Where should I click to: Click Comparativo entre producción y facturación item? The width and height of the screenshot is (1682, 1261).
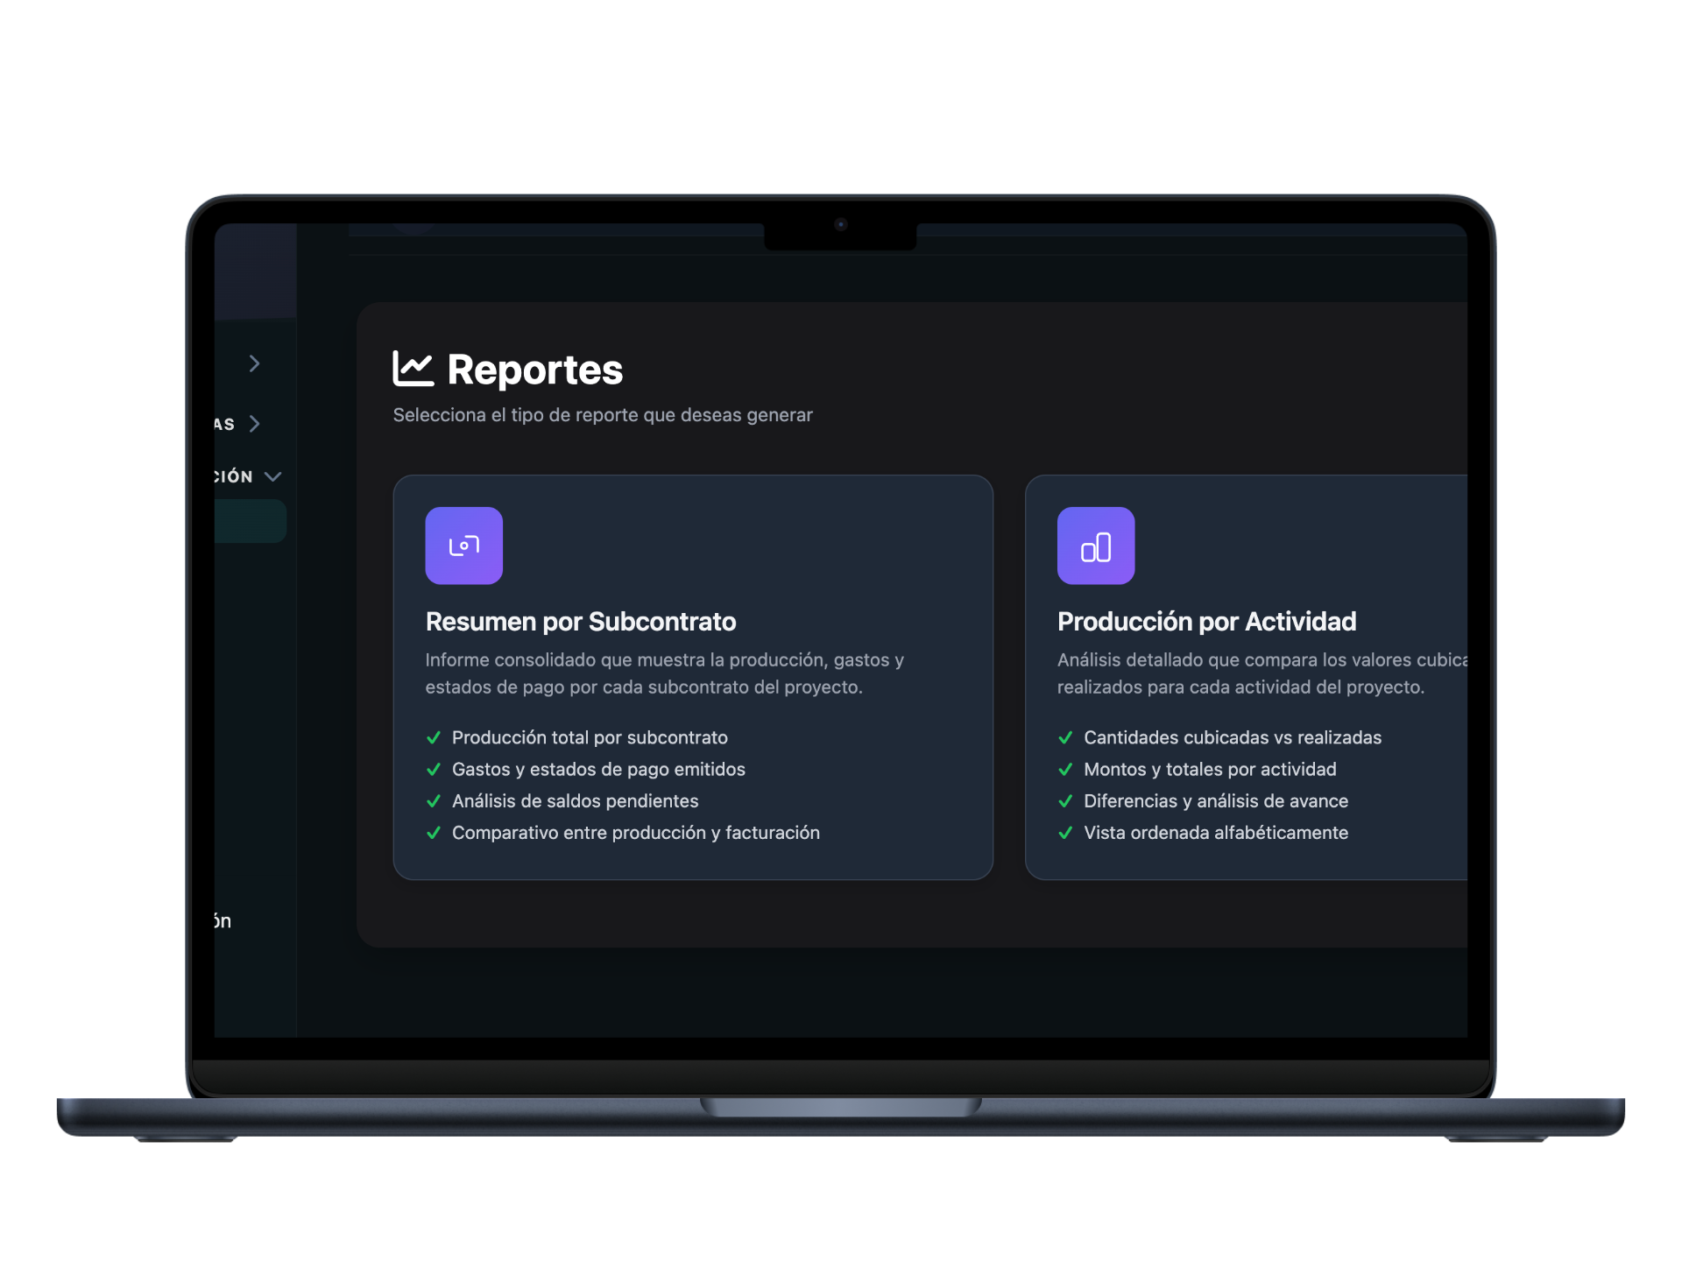(x=635, y=833)
